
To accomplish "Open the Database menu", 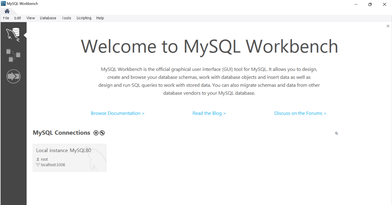I will pos(48,18).
